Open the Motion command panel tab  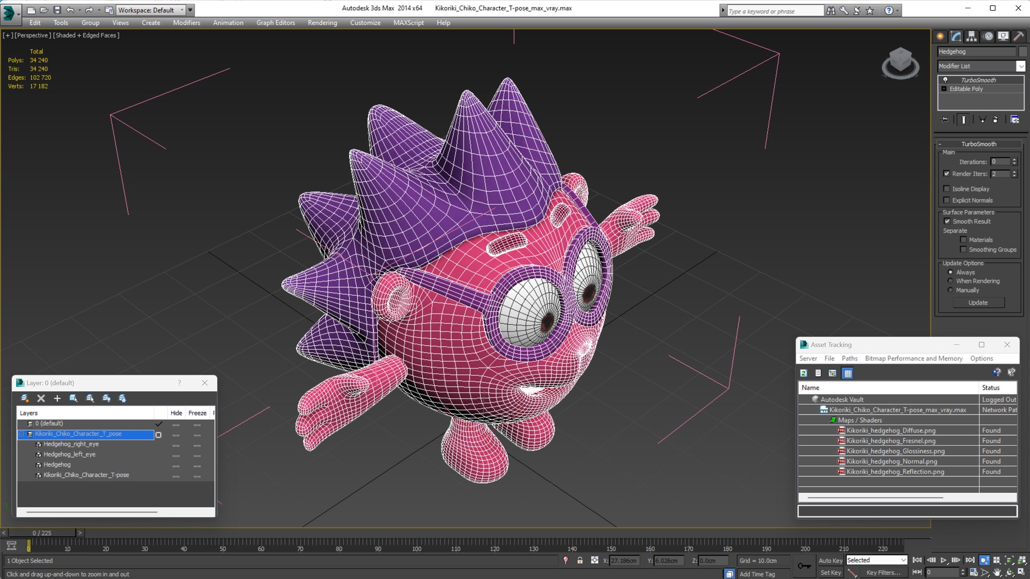point(988,36)
